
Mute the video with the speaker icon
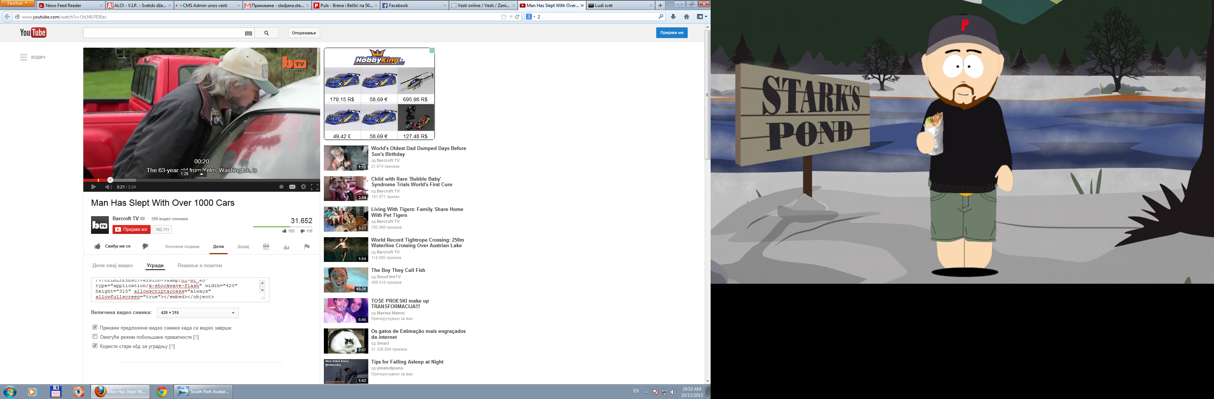click(108, 187)
